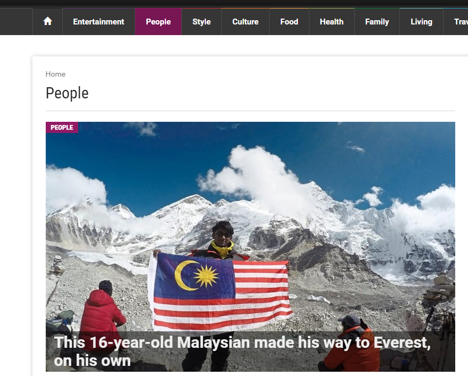Click the Home breadcrumb link
The width and height of the screenshot is (468, 376).
[x=55, y=74]
